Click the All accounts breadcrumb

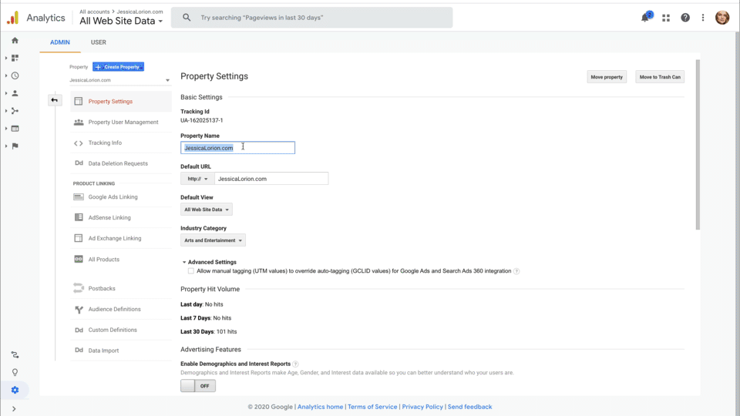coord(94,12)
